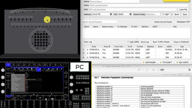Focus the Packet Name input field
The height and width of the screenshot is (108, 192).
click(115, 1)
